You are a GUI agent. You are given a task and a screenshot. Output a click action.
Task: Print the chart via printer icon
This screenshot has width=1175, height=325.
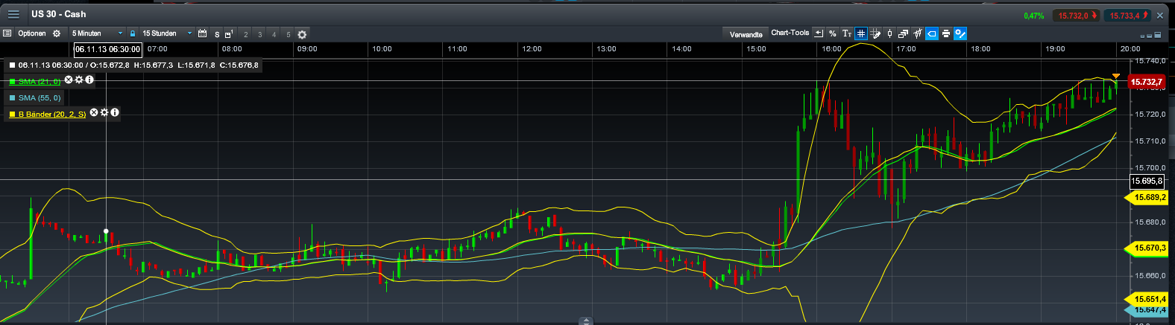click(945, 33)
